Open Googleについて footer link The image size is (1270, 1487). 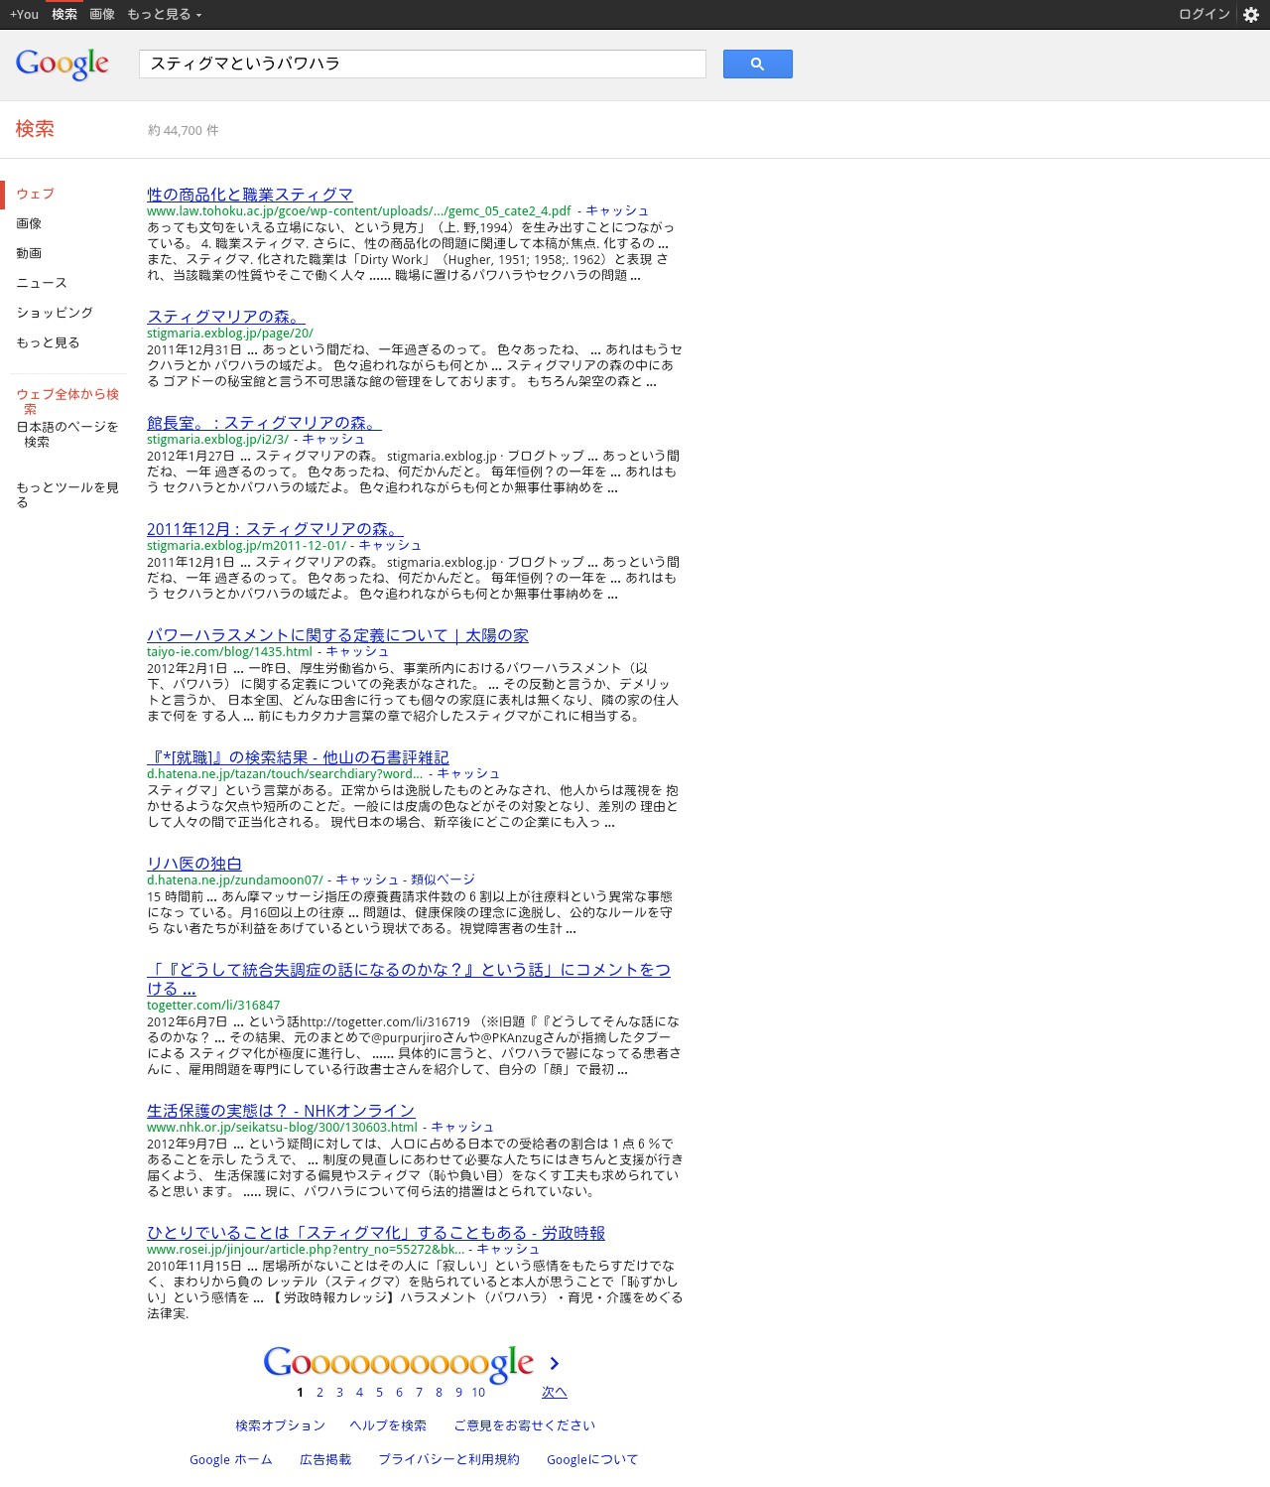pos(592,1459)
